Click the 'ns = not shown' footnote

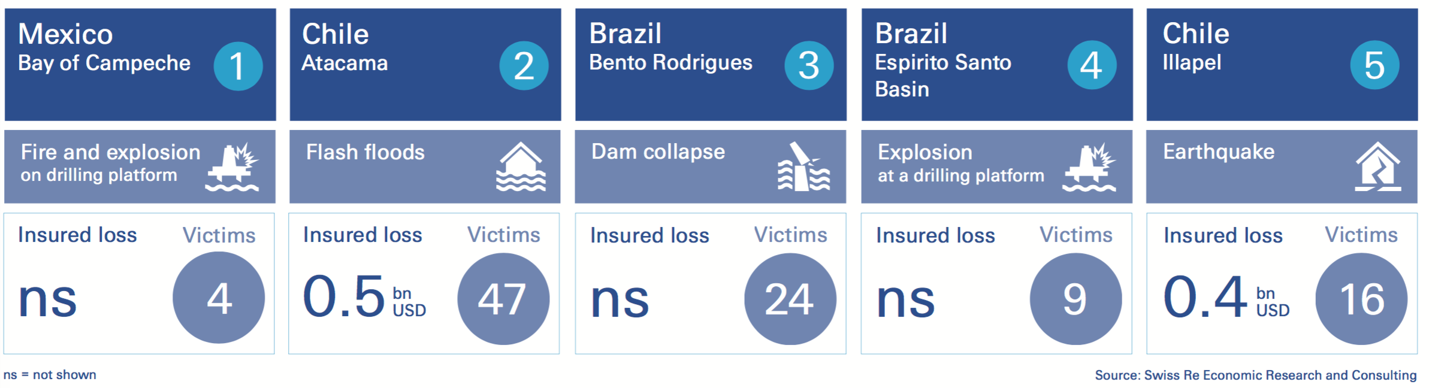coord(50,375)
